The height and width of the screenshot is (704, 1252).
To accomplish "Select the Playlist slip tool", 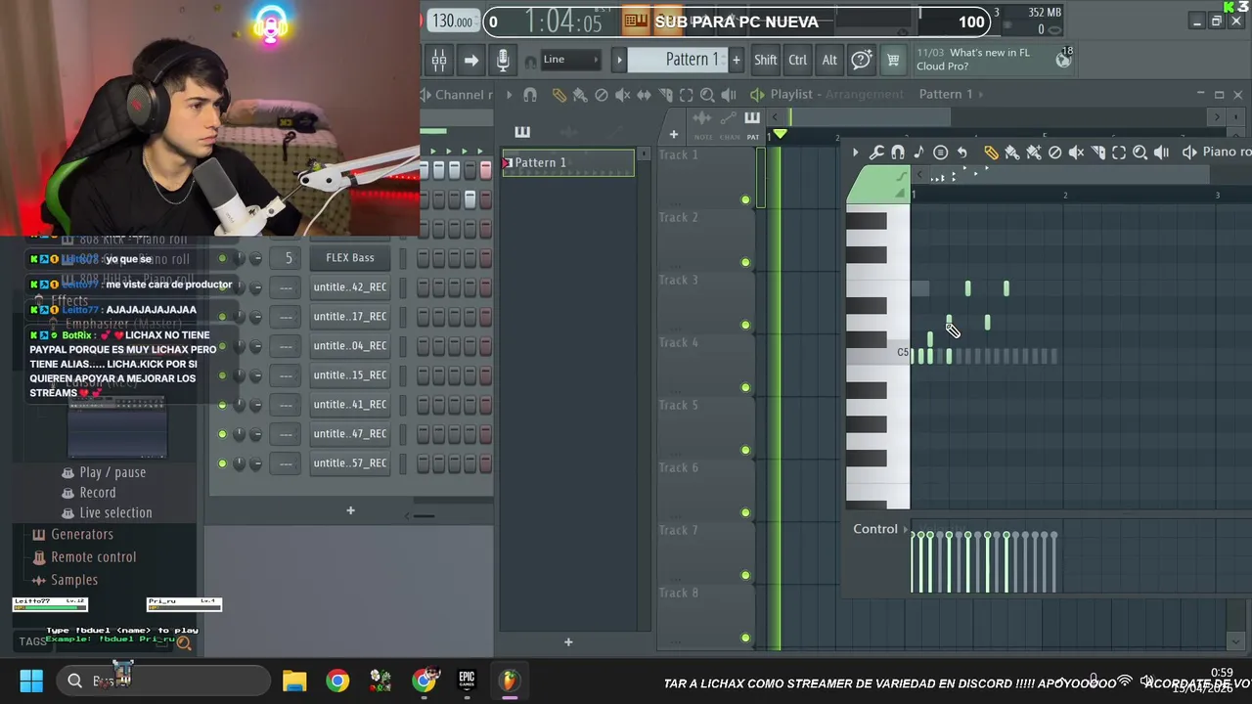I will click(644, 95).
